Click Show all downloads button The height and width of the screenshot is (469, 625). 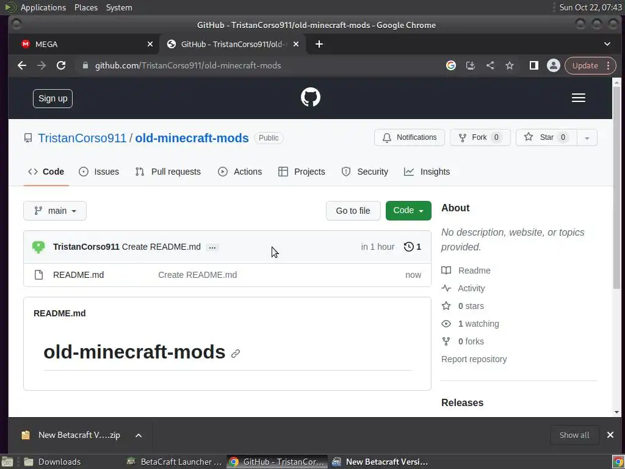pos(574,435)
